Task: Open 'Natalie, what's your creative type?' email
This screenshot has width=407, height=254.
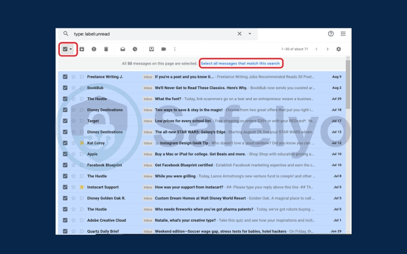Action: pos(185,220)
